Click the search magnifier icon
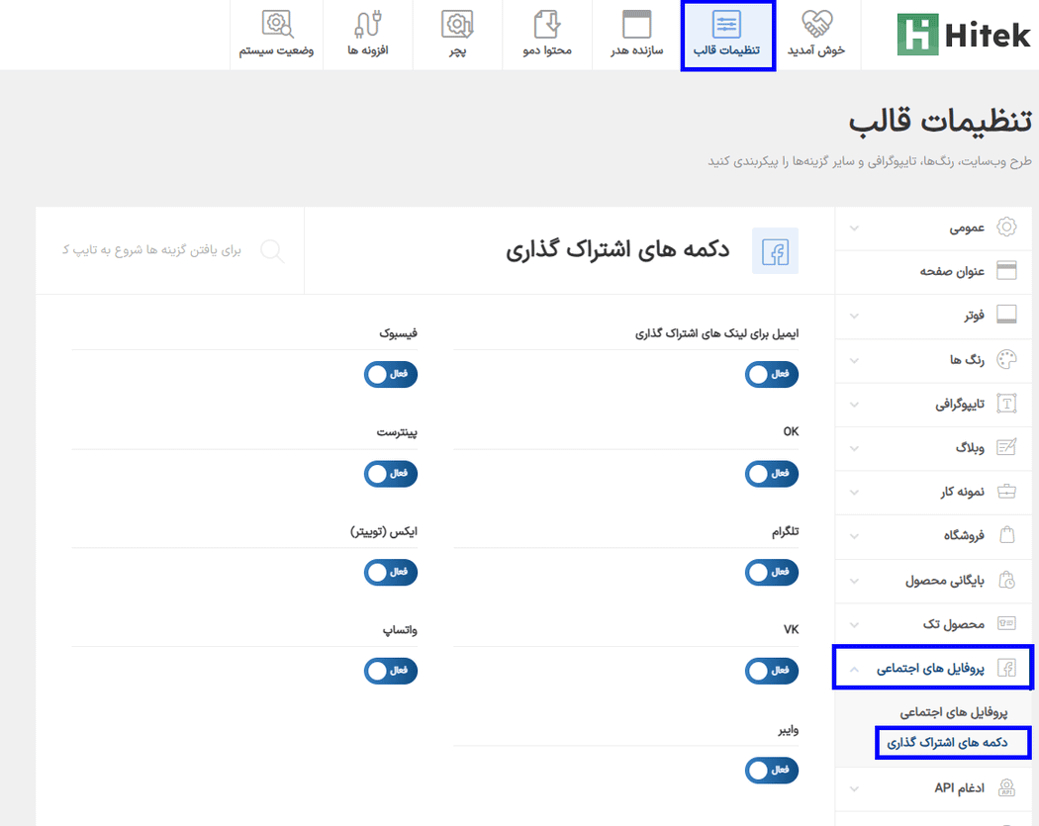The image size is (1039, 826). coord(272,251)
